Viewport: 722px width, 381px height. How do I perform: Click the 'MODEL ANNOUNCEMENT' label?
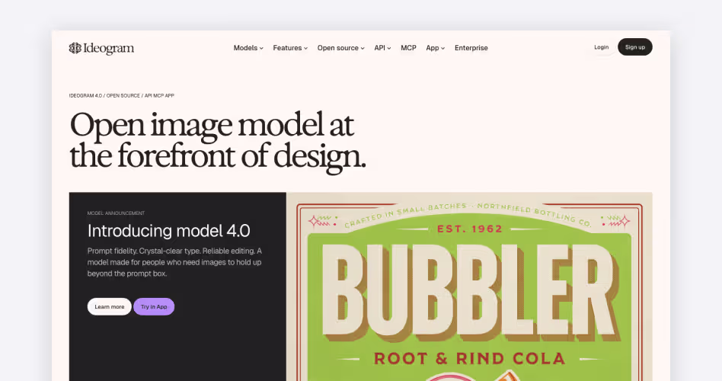(x=116, y=213)
